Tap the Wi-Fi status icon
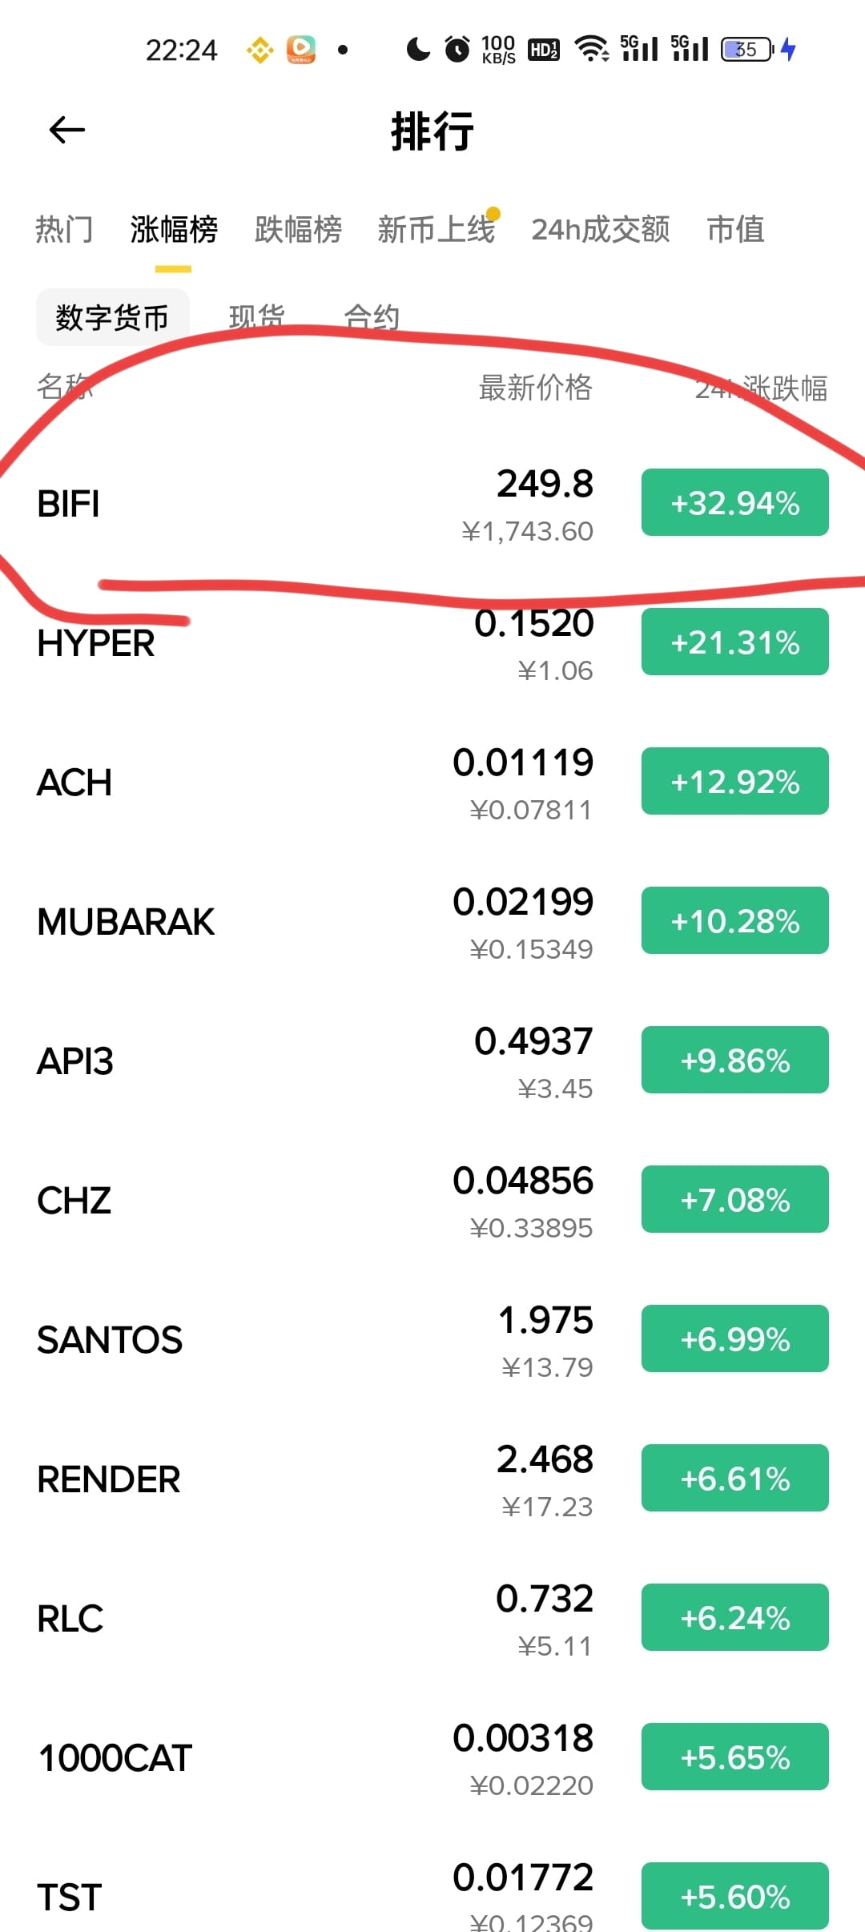The height and width of the screenshot is (1932, 865). click(593, 49)
